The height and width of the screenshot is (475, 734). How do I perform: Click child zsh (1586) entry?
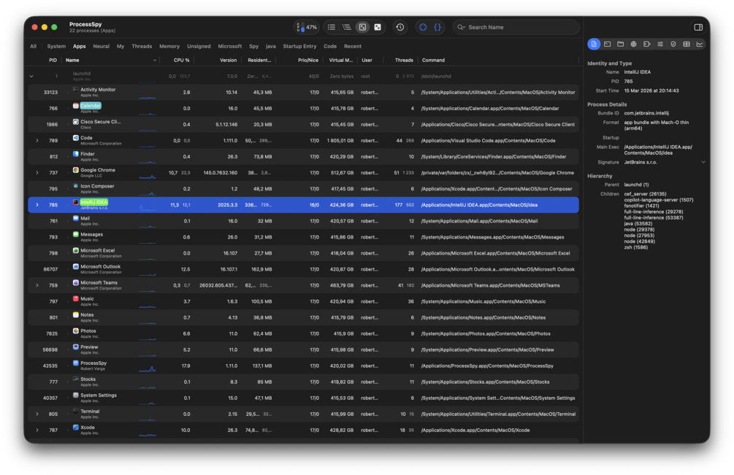[635, 247]
